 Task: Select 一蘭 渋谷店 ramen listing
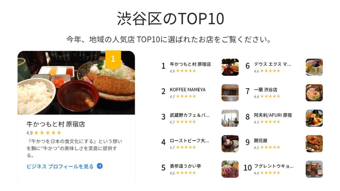pos(266,90)
